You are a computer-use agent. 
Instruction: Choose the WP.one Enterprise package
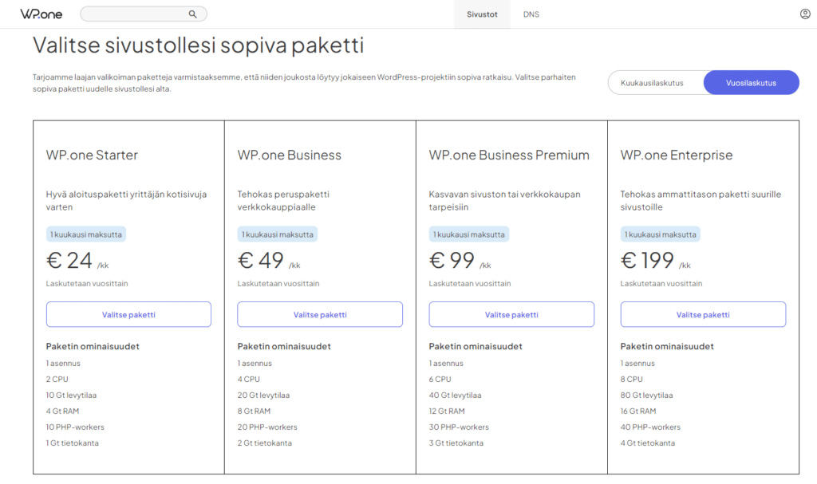click(x=703, y=314)
